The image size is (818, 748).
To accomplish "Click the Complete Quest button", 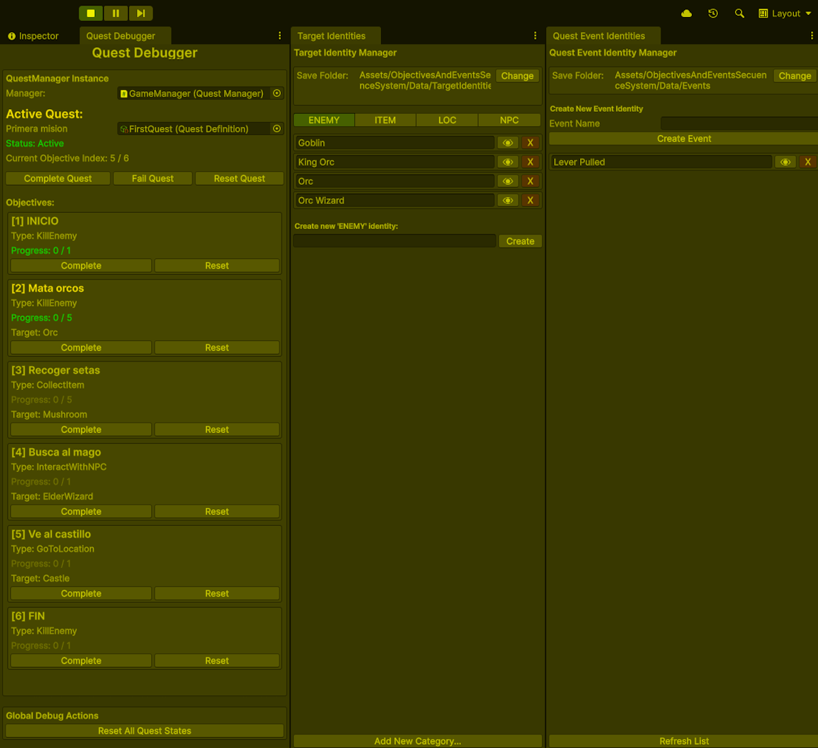I will (58, 179).
